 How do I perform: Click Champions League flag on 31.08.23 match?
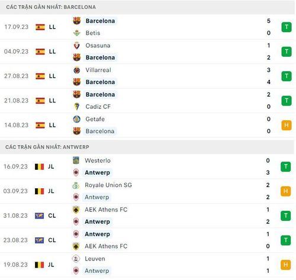point(39,216)
